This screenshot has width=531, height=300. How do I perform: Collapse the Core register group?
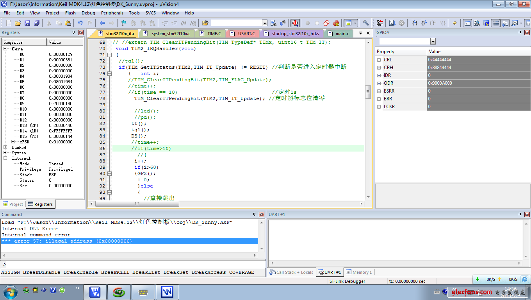6,49
